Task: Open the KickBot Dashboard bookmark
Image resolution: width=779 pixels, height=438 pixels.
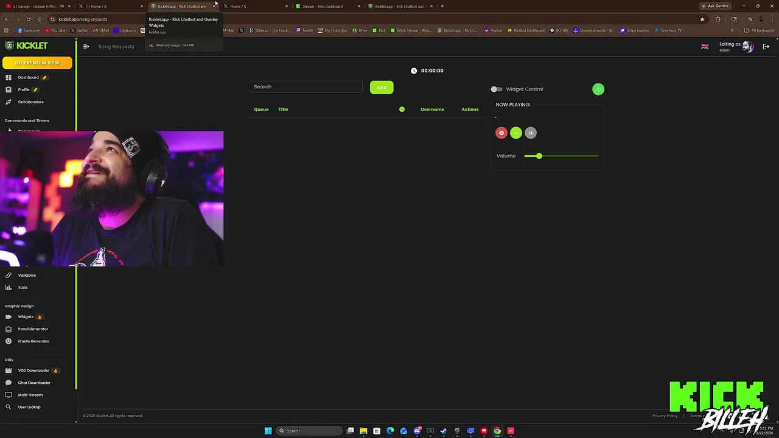Action: 526,30
